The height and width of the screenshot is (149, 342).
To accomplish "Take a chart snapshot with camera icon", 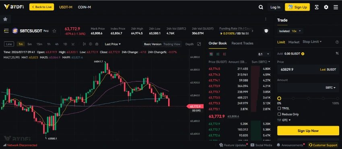I will pyautogui.click(x=97, y=44).
